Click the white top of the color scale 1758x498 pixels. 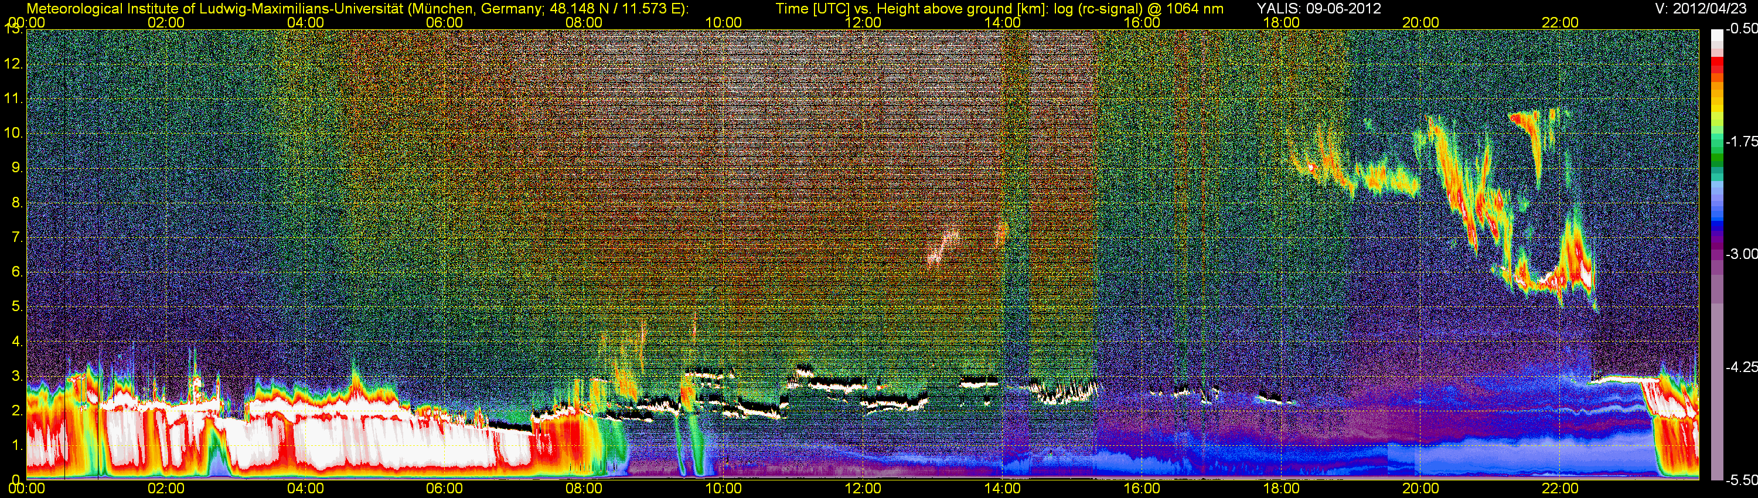click(x=1717, y=37)
